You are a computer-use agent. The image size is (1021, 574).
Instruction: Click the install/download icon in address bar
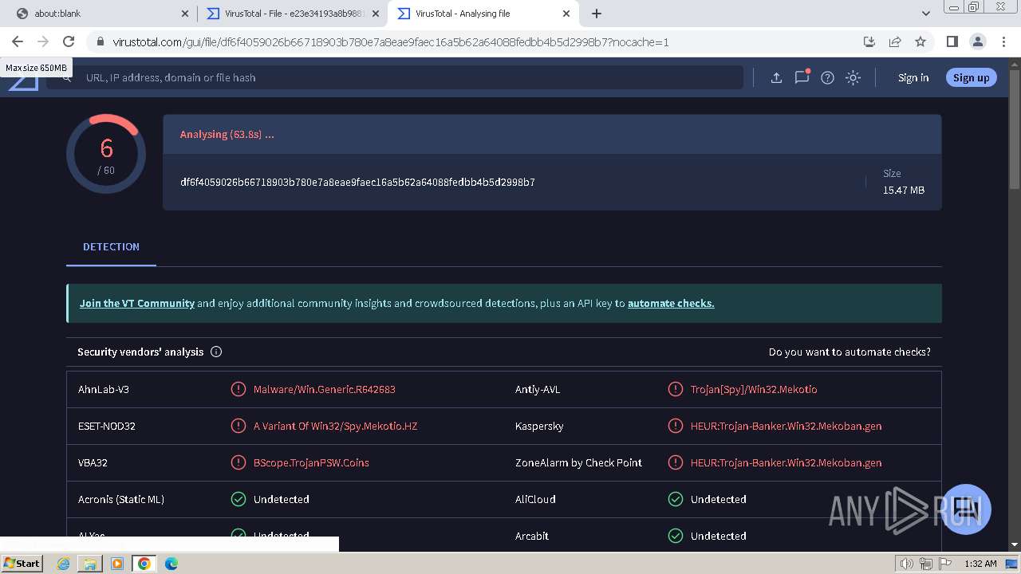click(x=869, y=41)
